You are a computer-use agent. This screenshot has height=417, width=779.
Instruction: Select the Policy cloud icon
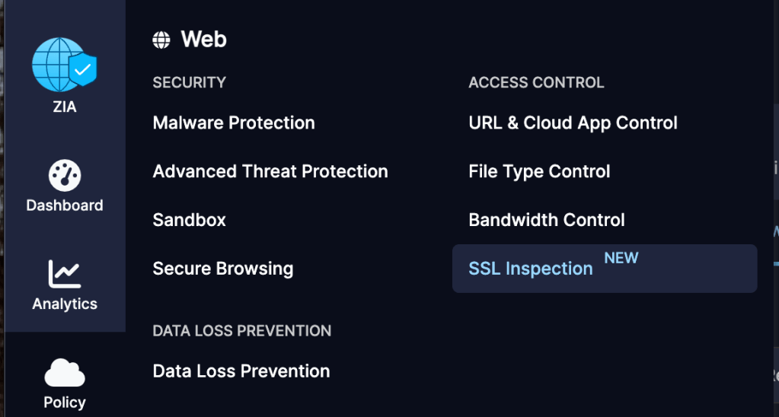coord(65,373)
